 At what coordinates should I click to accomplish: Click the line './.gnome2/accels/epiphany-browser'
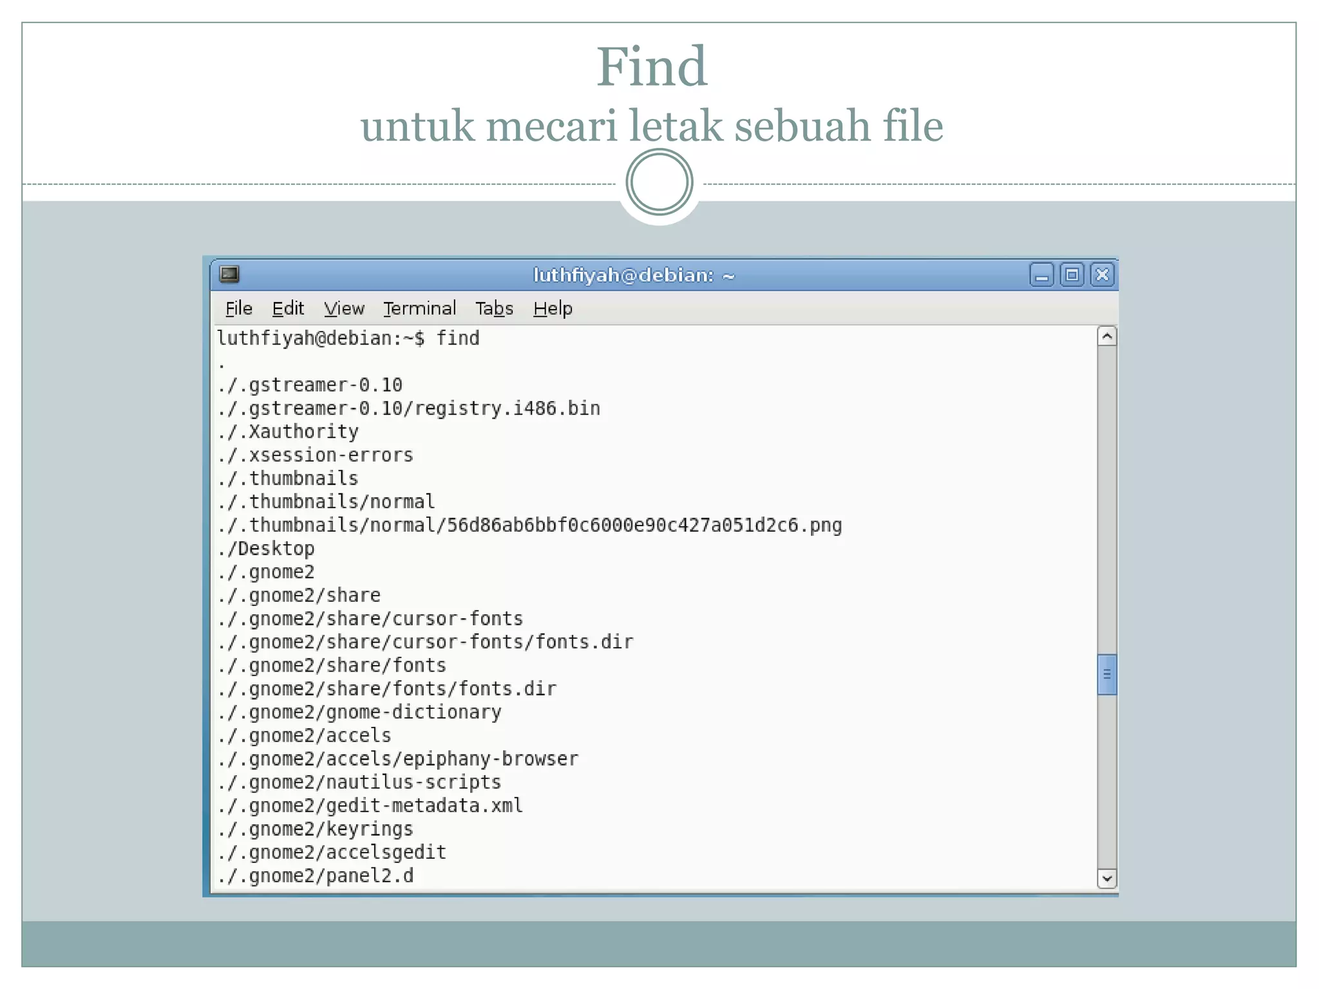398,759
